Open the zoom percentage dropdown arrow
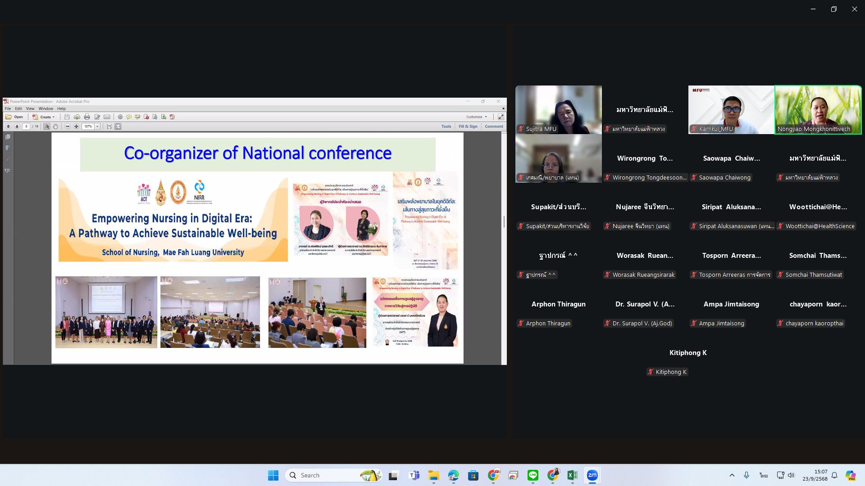The image size is (865, 486). [97, 126]
